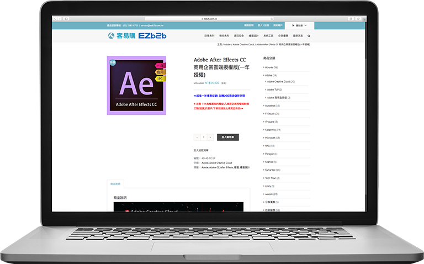Open the wacom category

tap(271, 194)
